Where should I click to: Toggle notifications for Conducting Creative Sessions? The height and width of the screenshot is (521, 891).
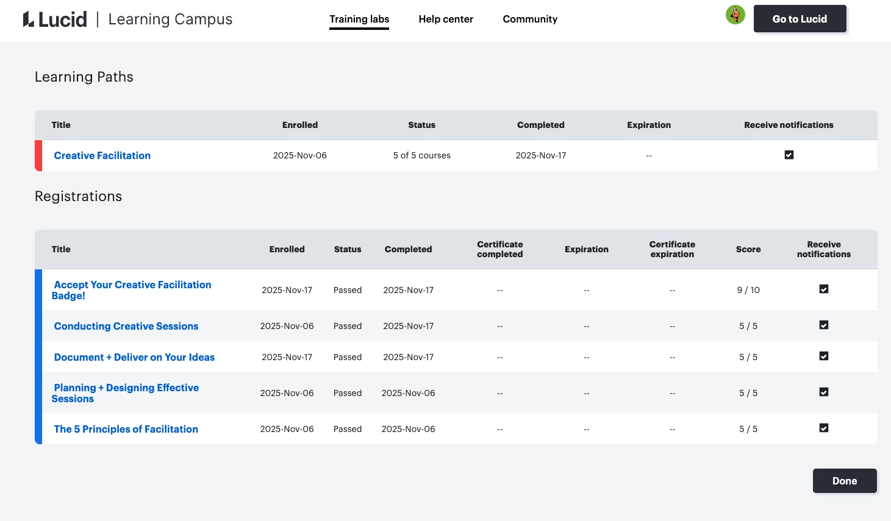tap(824, 325)
